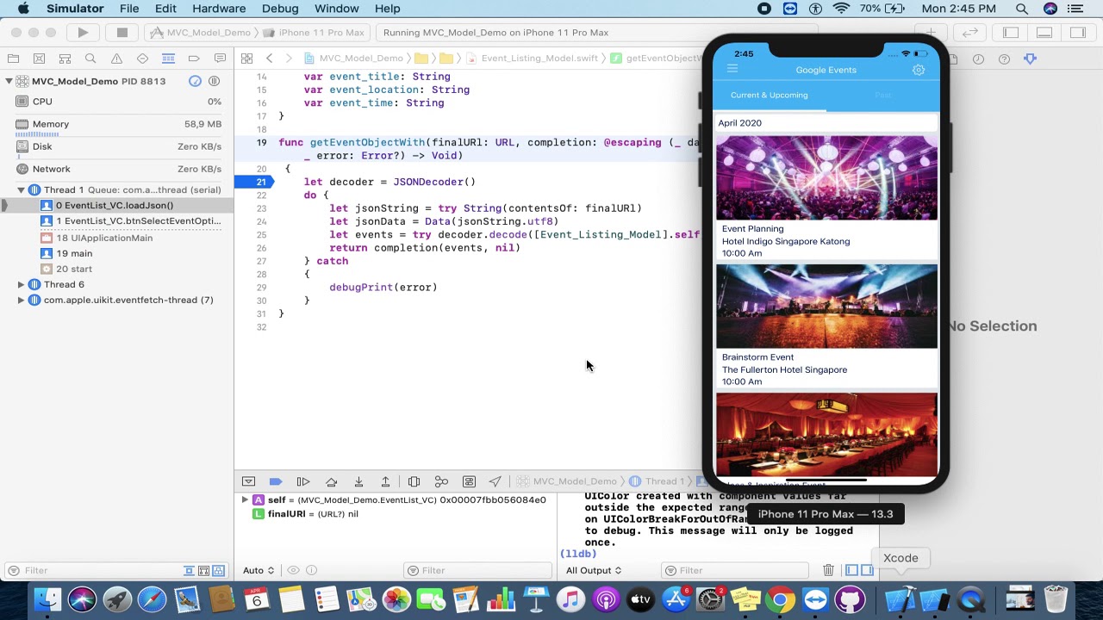The height and width of the screenshot is (620, 1103).
Task: Toggle the process pause-style button beside PID
Action: (x=215, y=81)
